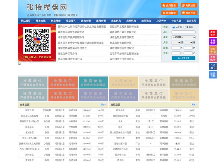217x162 pixels.
Task: Click the minimum 价格 input field
Action: pos(176,53)
